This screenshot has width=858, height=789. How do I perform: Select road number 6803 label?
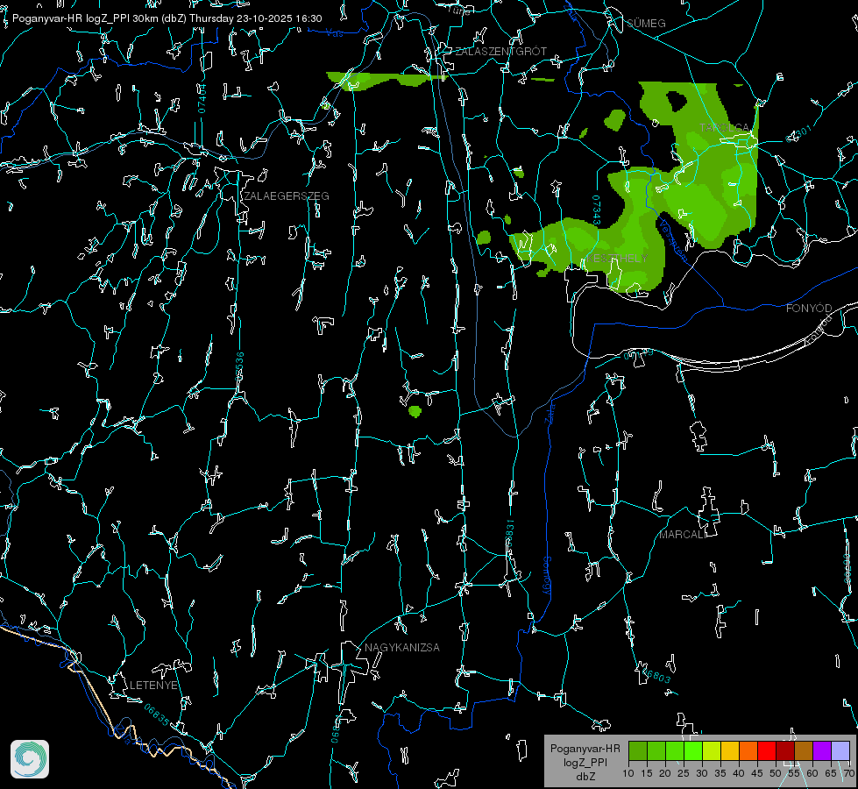point(657,676)
